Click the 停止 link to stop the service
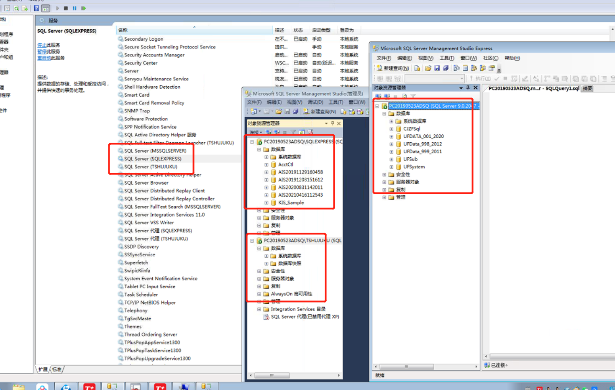The width and height of the screenshot is (615, 390). [42, 45]
